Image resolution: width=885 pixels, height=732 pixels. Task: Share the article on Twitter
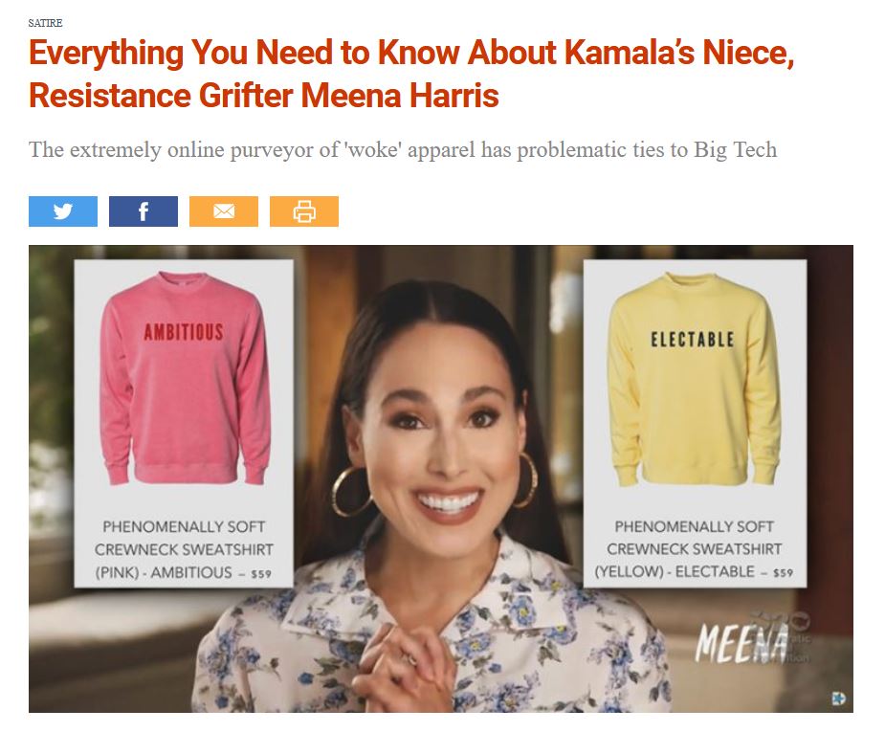point(62,211)
